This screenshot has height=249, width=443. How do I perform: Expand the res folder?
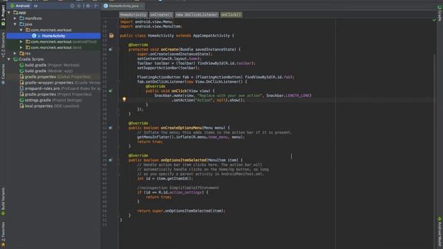(15, 53)
